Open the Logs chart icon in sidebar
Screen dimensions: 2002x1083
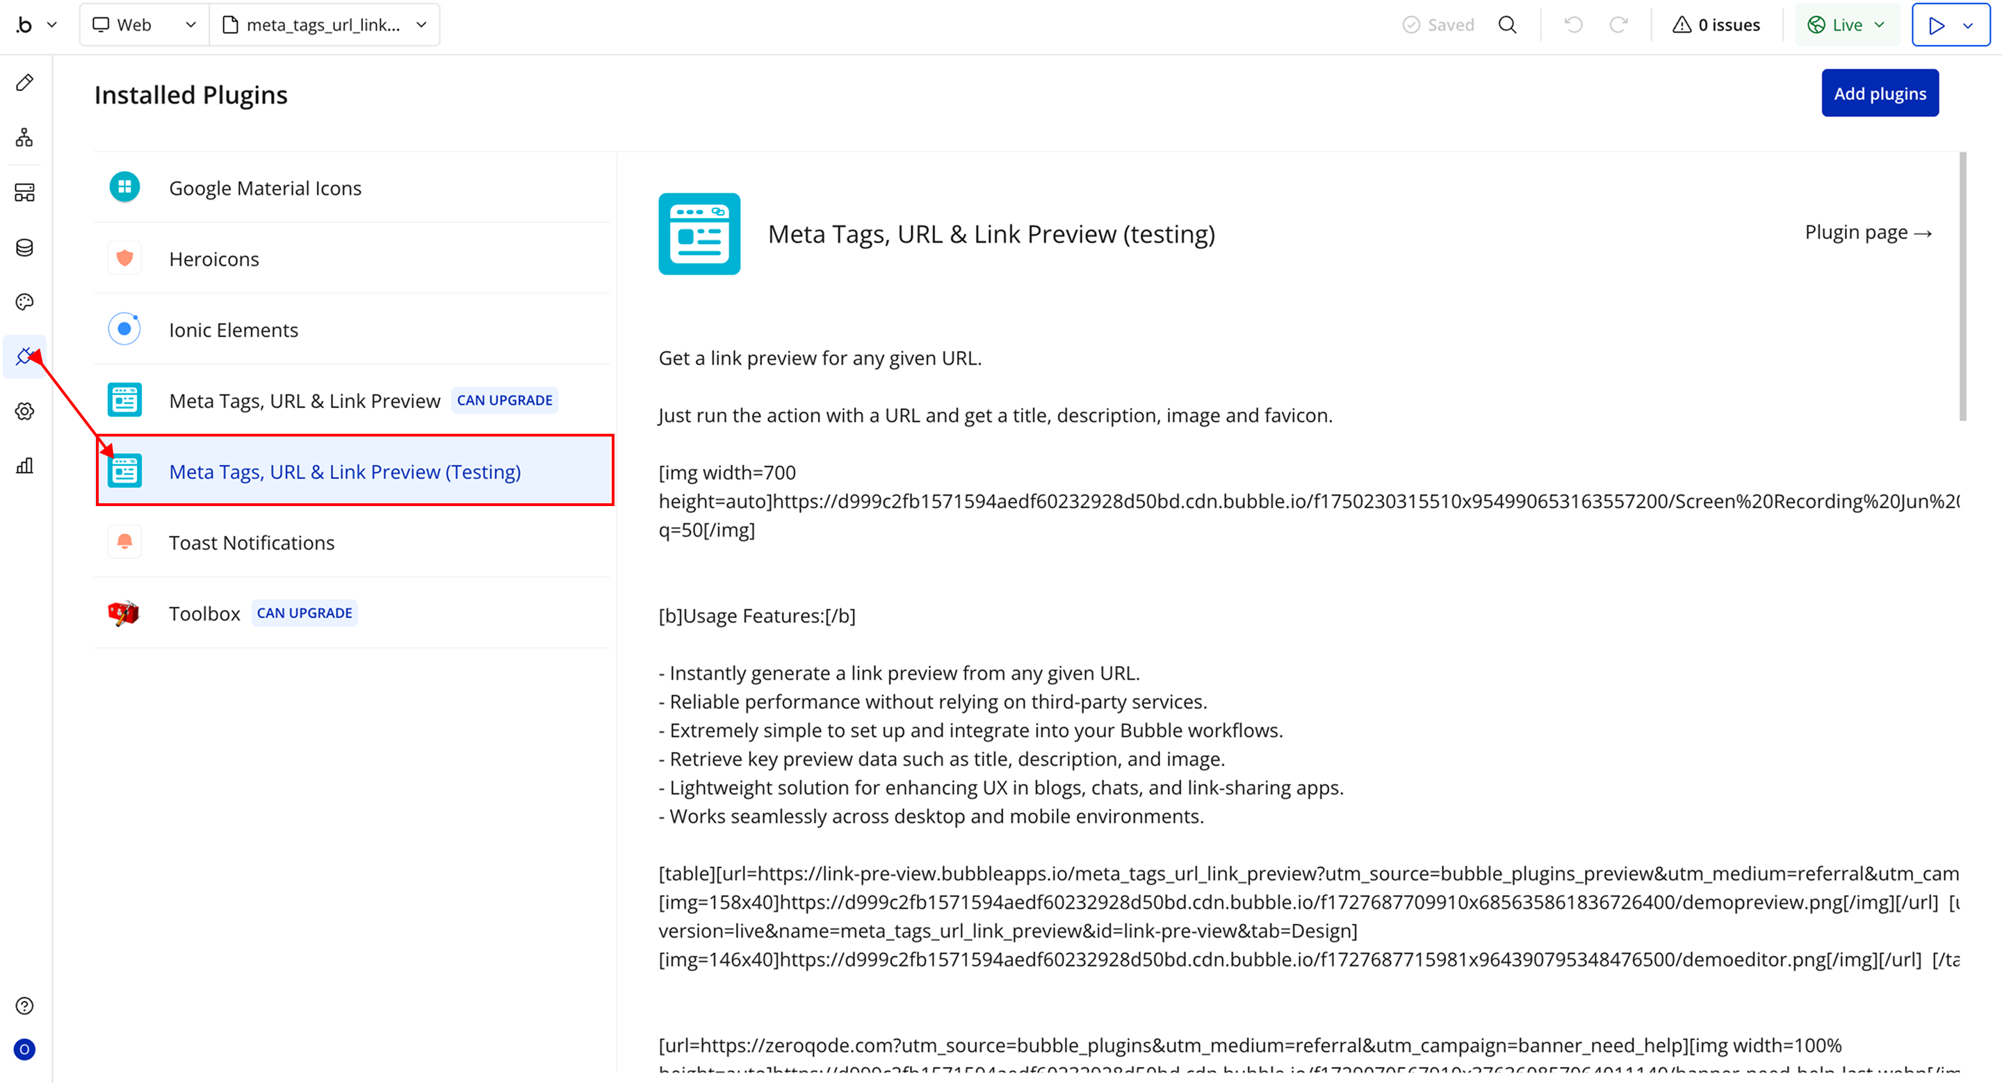[25, 465]
